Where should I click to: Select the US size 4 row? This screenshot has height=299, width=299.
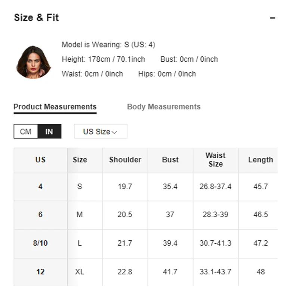click(x=146, y=187)
